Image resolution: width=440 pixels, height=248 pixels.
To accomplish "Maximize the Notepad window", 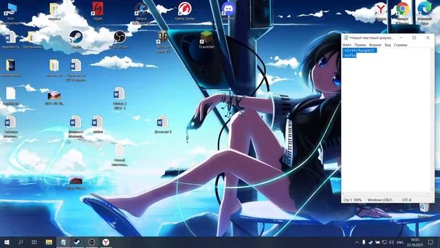I will coord(414,37).
